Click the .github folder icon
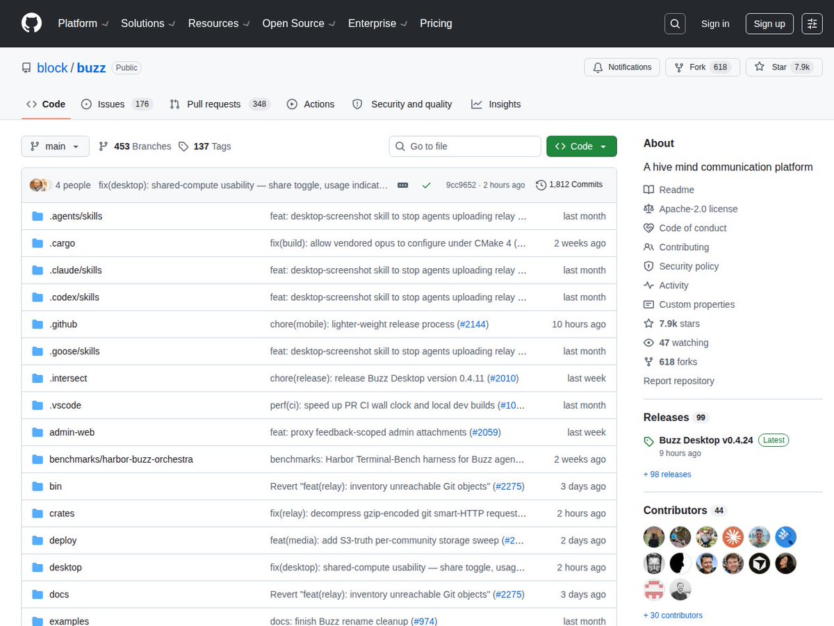Screen dimensions: 834x626 38,324
